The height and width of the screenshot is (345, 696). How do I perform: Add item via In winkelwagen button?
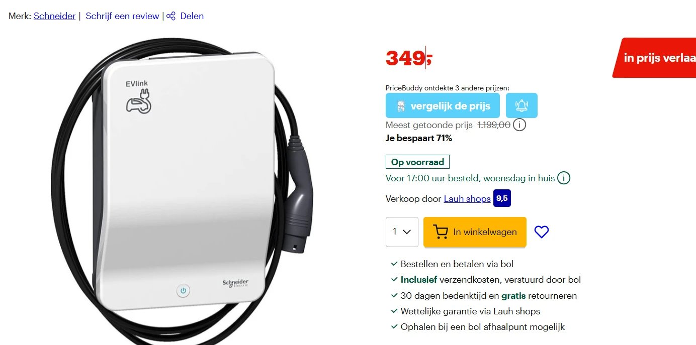[475, 232]
